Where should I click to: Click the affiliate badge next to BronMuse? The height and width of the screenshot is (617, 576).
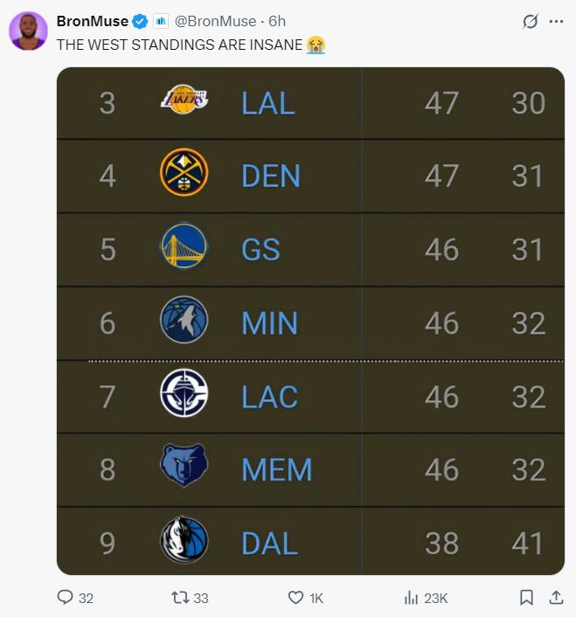point(161,21)
